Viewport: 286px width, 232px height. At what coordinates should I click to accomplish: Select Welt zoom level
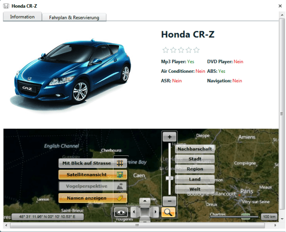194,189
